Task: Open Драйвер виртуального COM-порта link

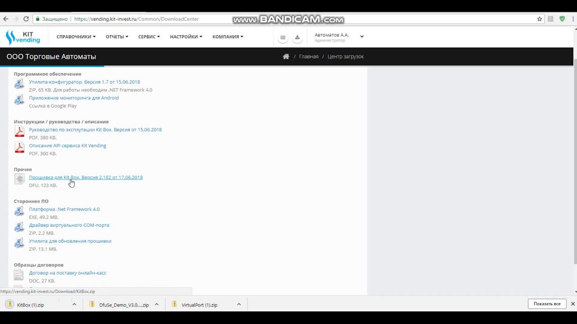Action: (69, 225)
